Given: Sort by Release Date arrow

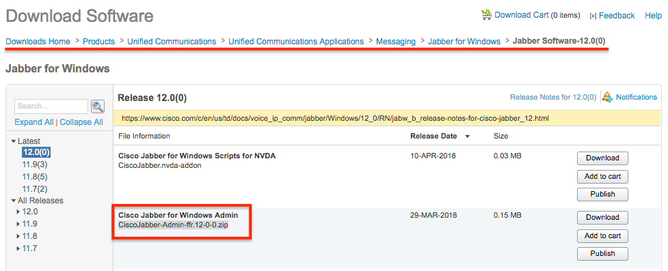Looking at the screenshot, I should coord(468,137).
